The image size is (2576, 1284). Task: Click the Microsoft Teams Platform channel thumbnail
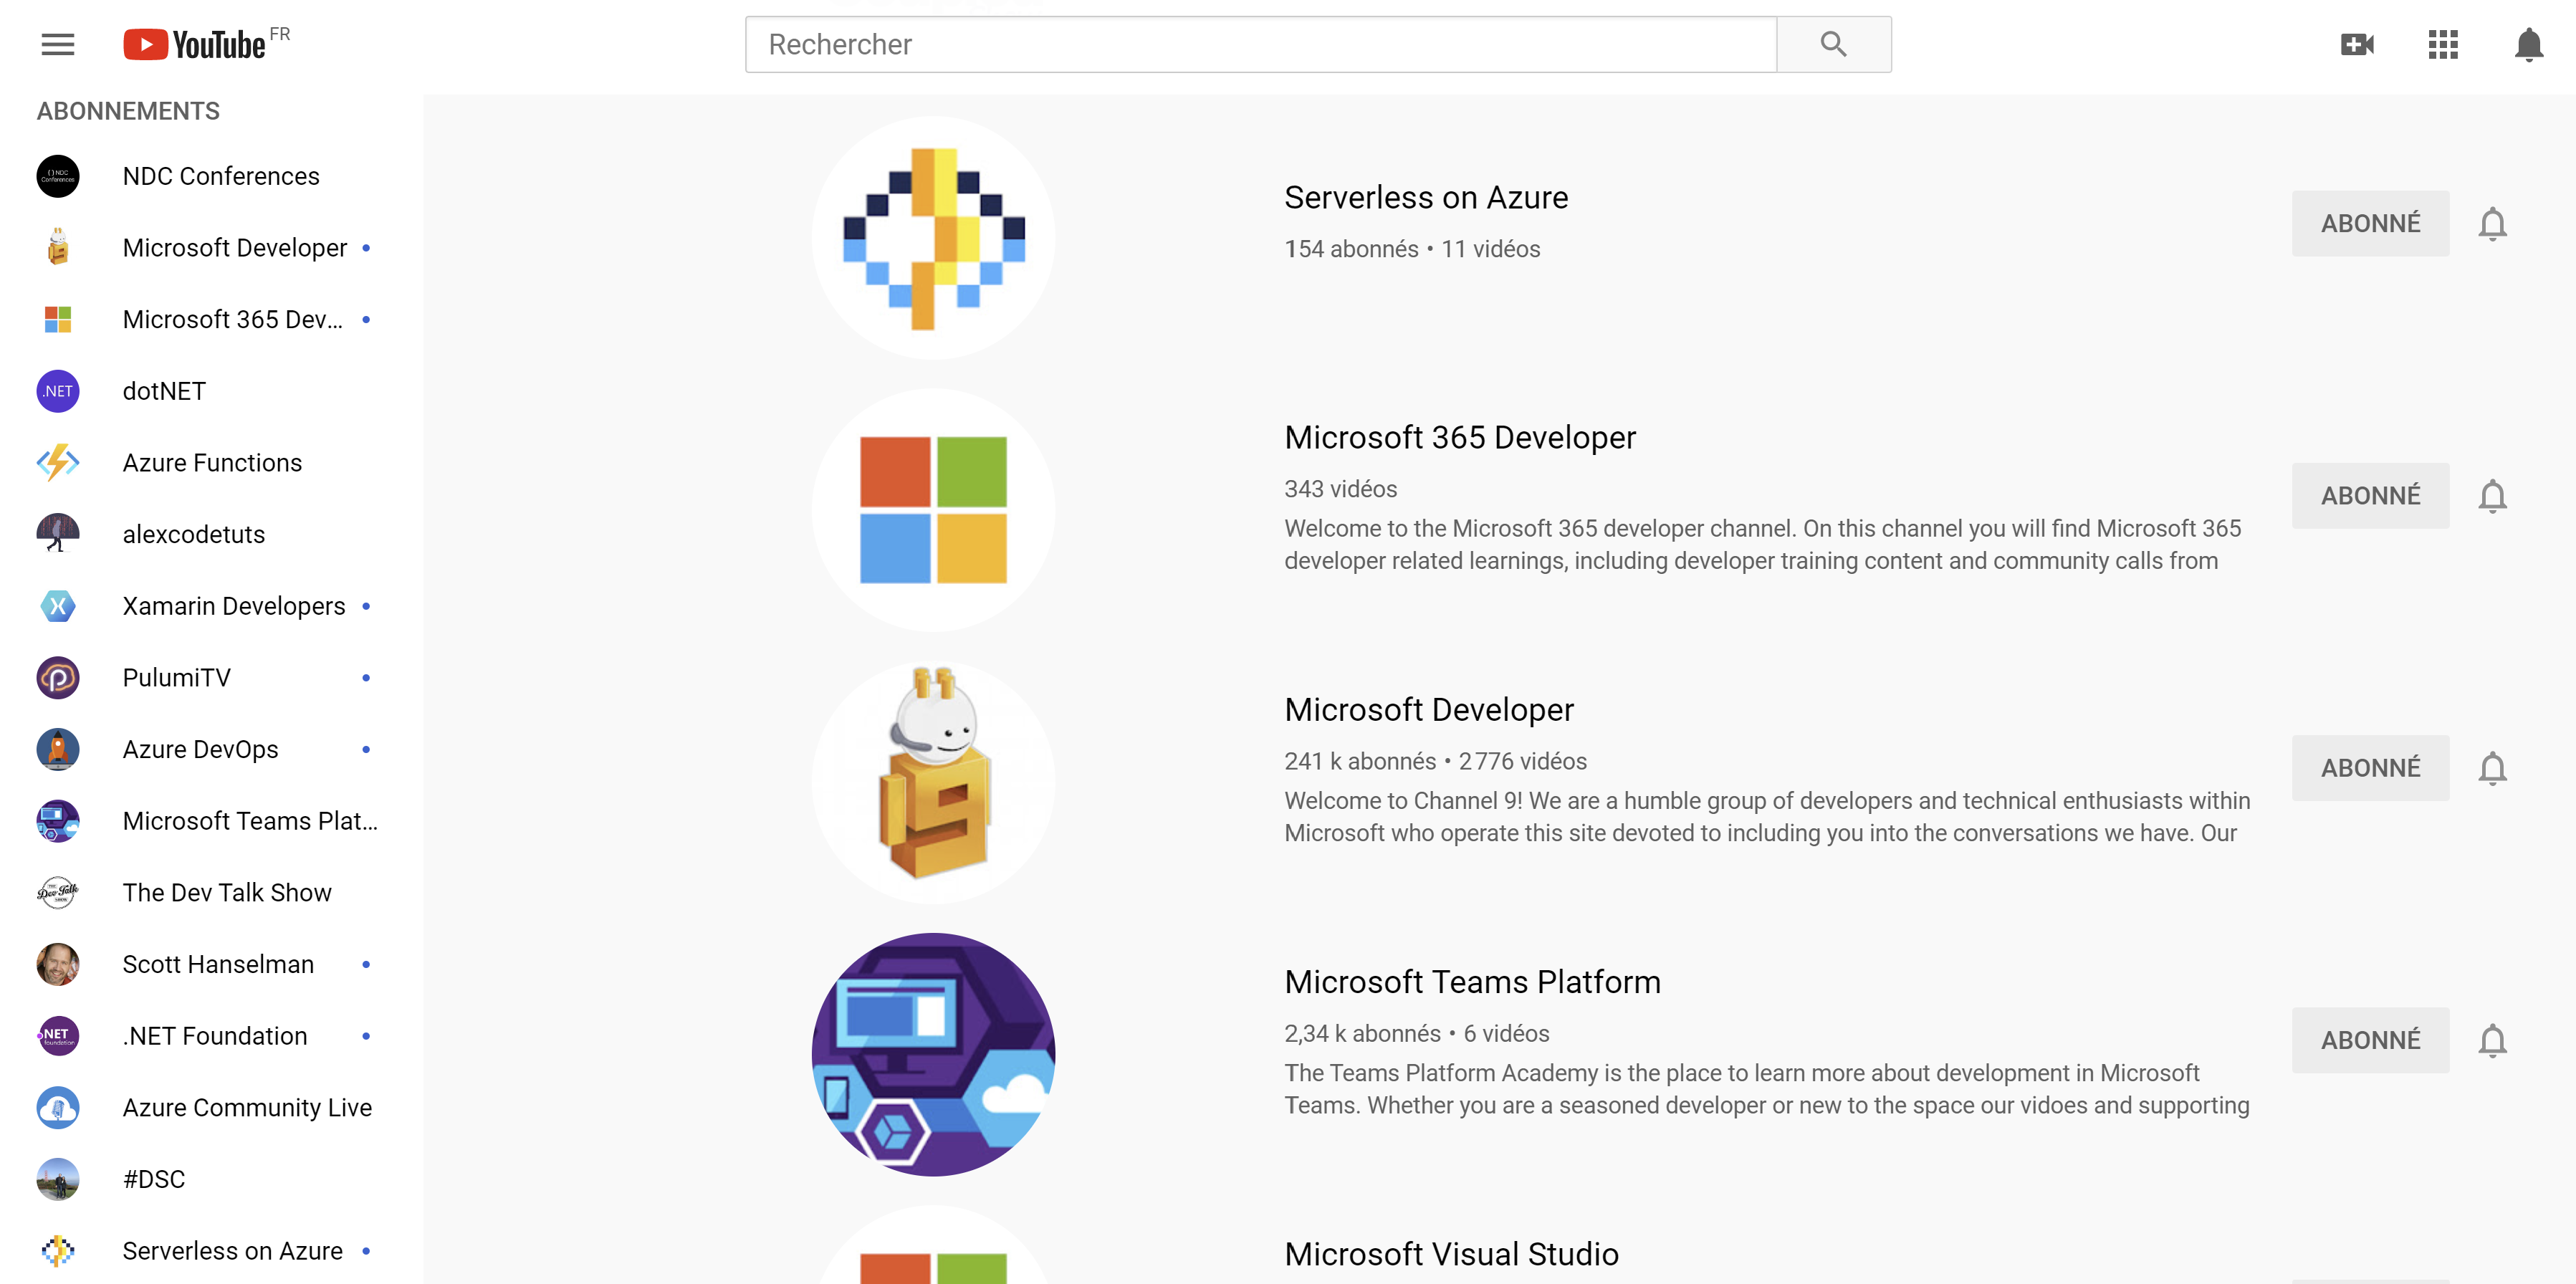tap(933, 1054)
